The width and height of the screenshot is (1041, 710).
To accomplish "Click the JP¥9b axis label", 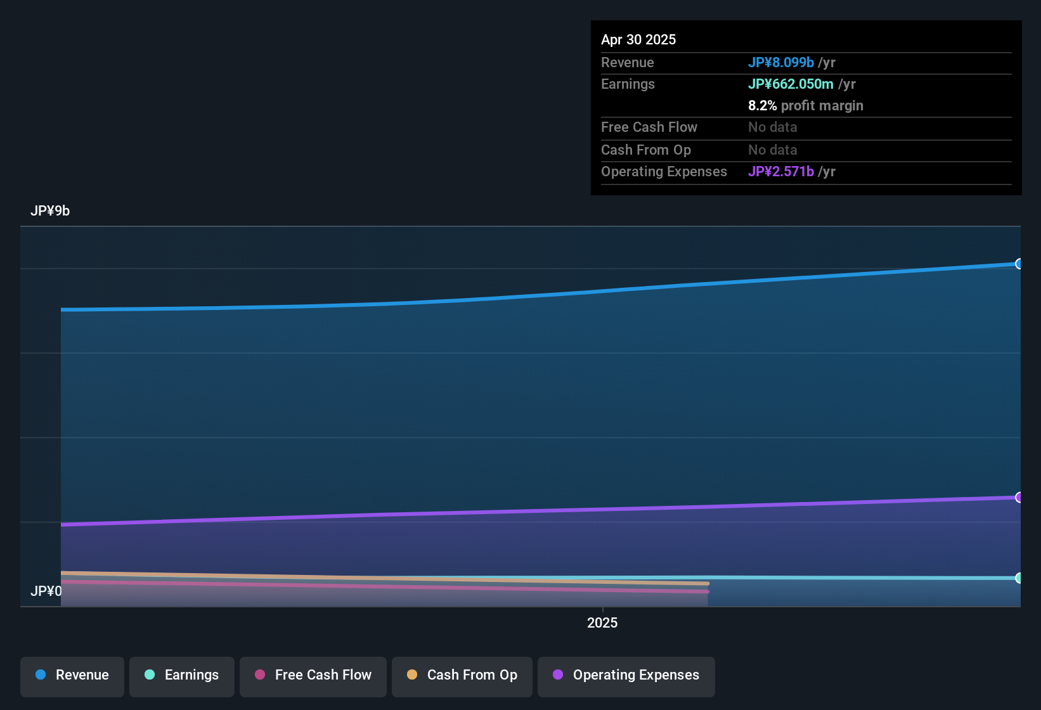I will pos(50,211).
